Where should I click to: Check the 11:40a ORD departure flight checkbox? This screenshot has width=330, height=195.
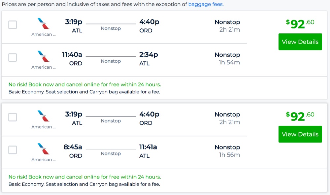click(x=13, y=57)
